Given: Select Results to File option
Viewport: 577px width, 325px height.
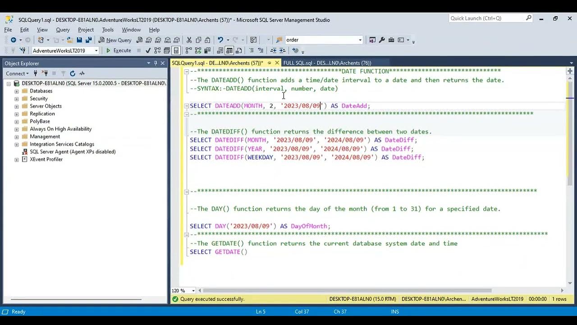Looking at the screenshot, I should pyautogui.click(x=239, y=51).
